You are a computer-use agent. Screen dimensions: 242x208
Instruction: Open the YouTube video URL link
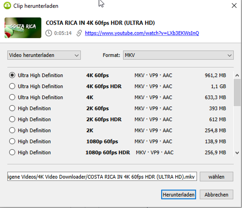coord(142,33)
